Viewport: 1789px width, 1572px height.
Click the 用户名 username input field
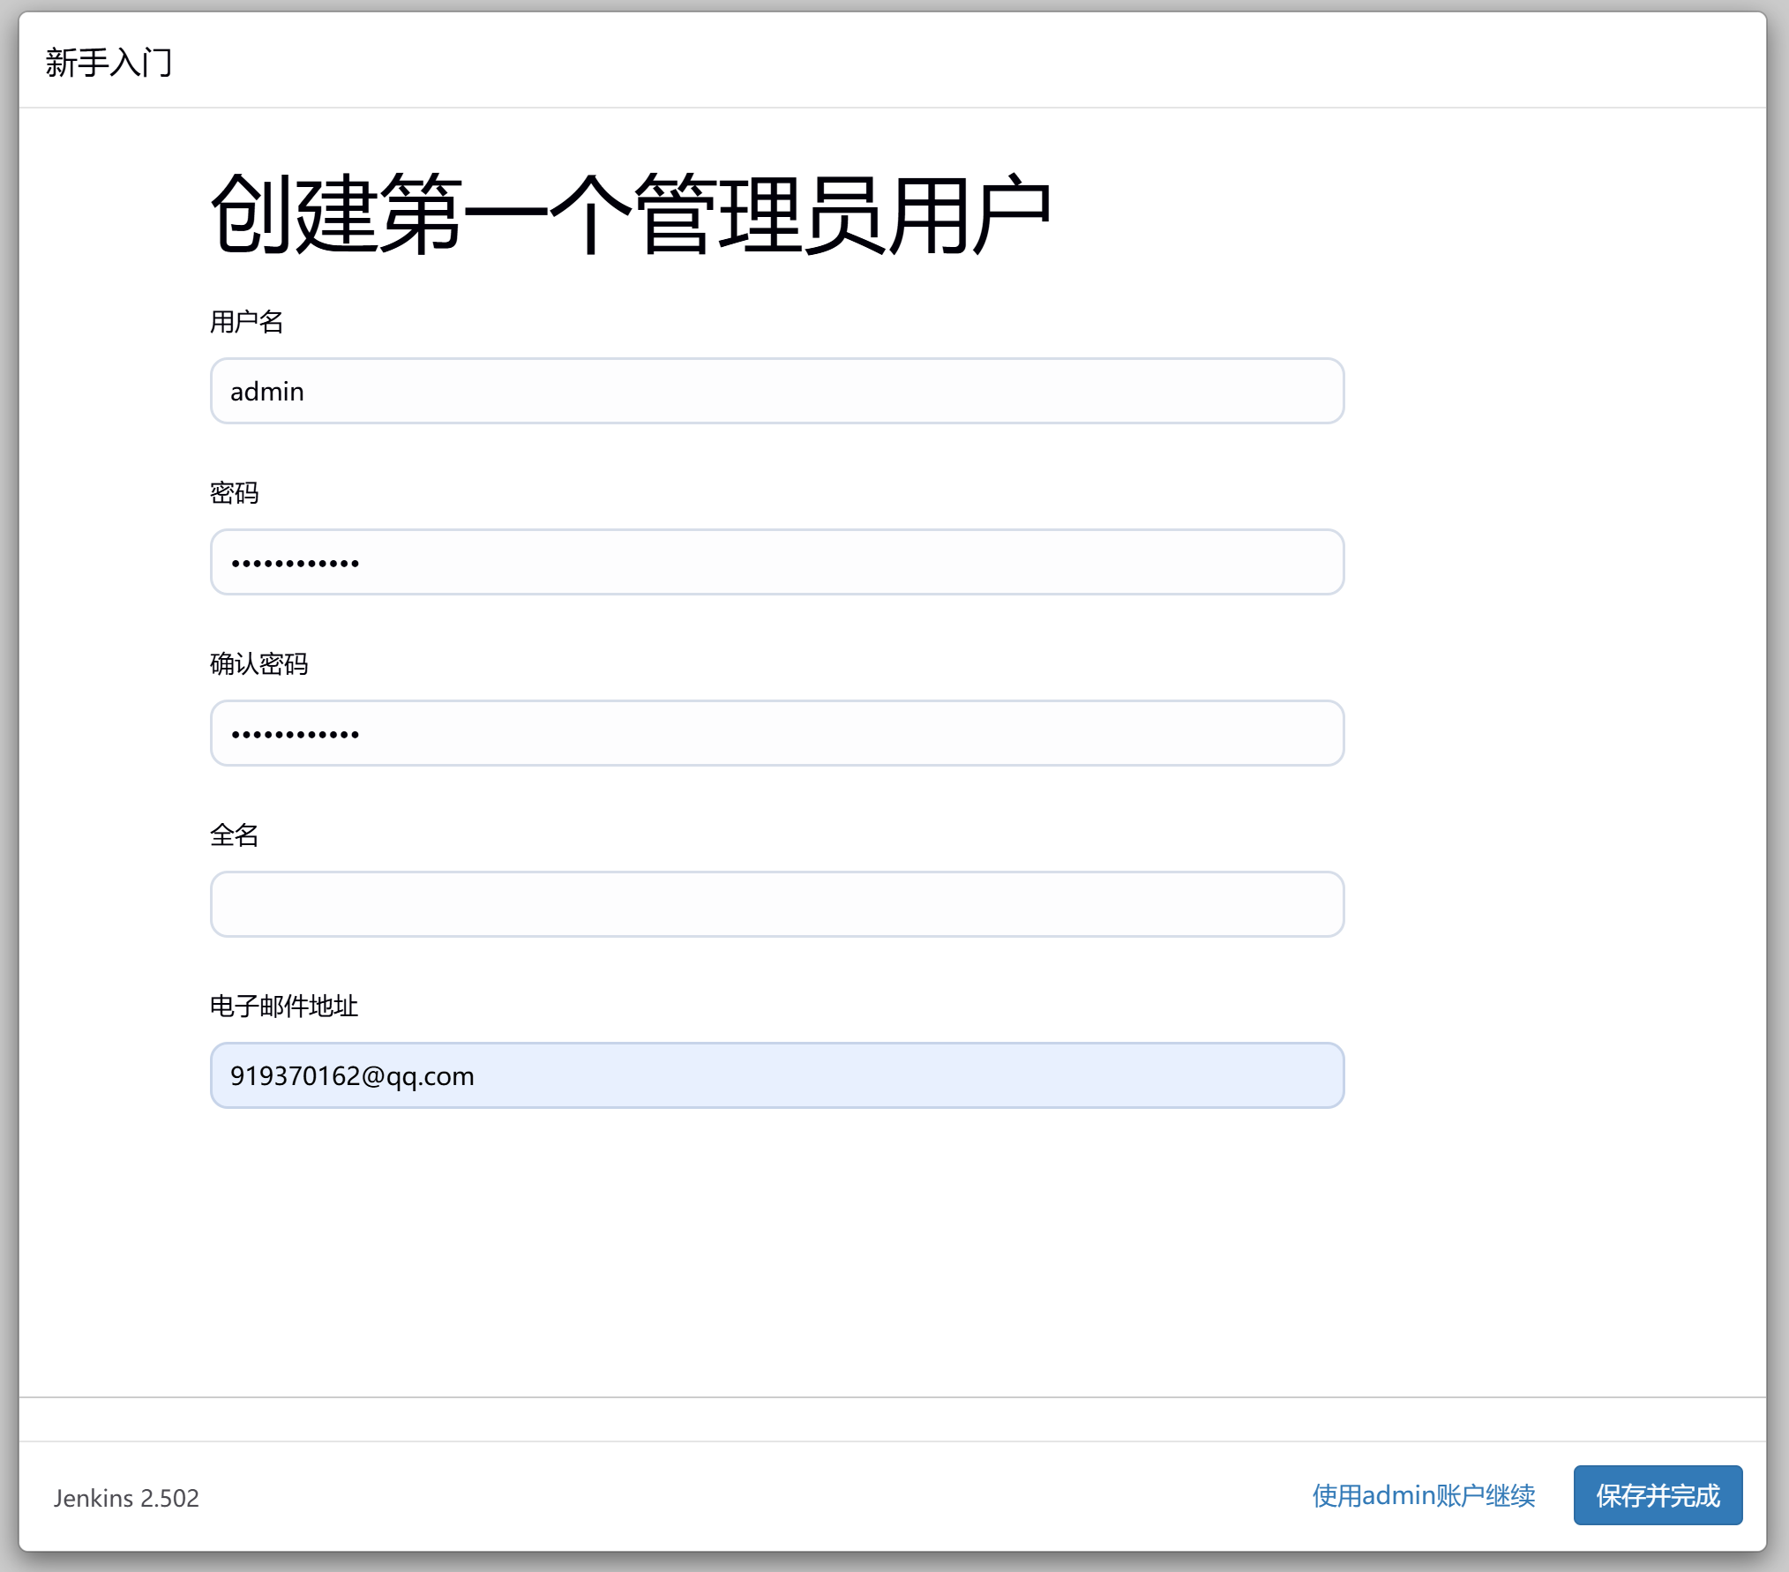point(776,391)
